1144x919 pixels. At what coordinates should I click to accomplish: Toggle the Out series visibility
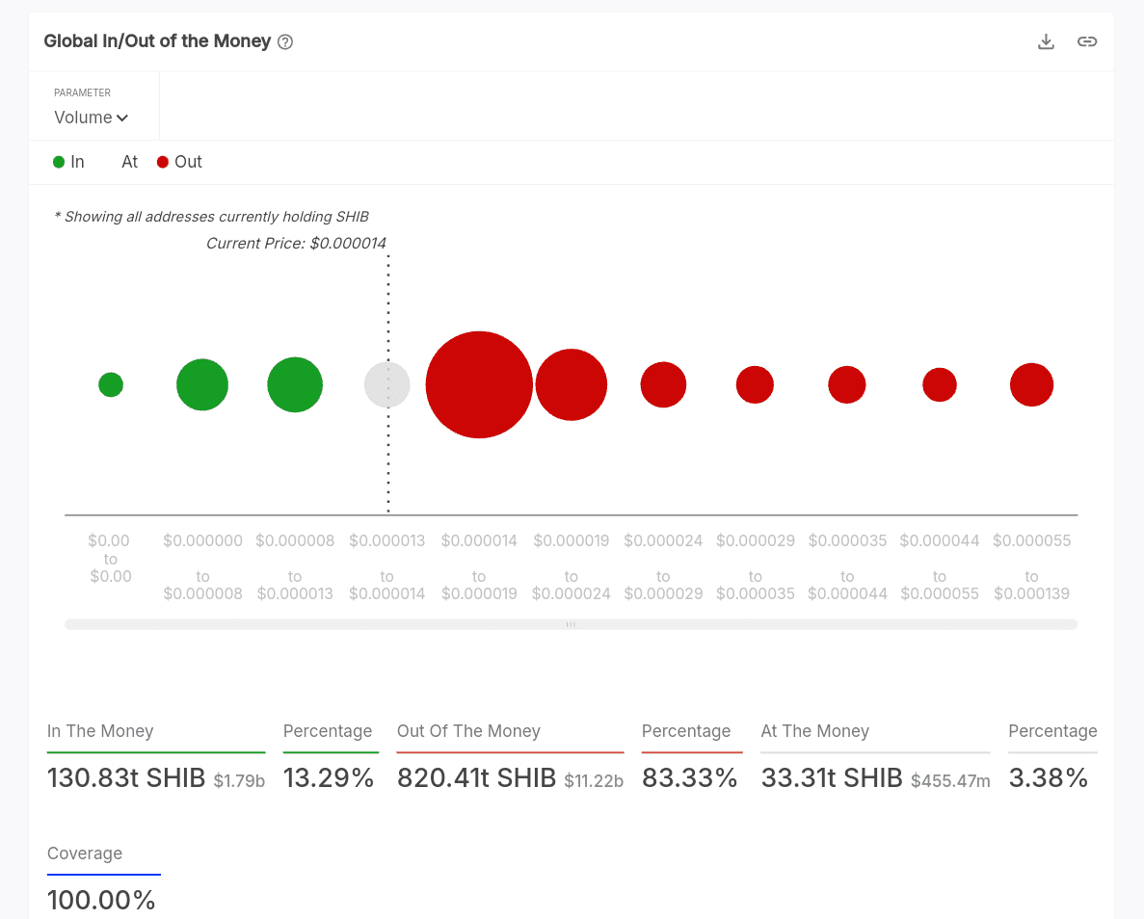click(x=179, y=162)
